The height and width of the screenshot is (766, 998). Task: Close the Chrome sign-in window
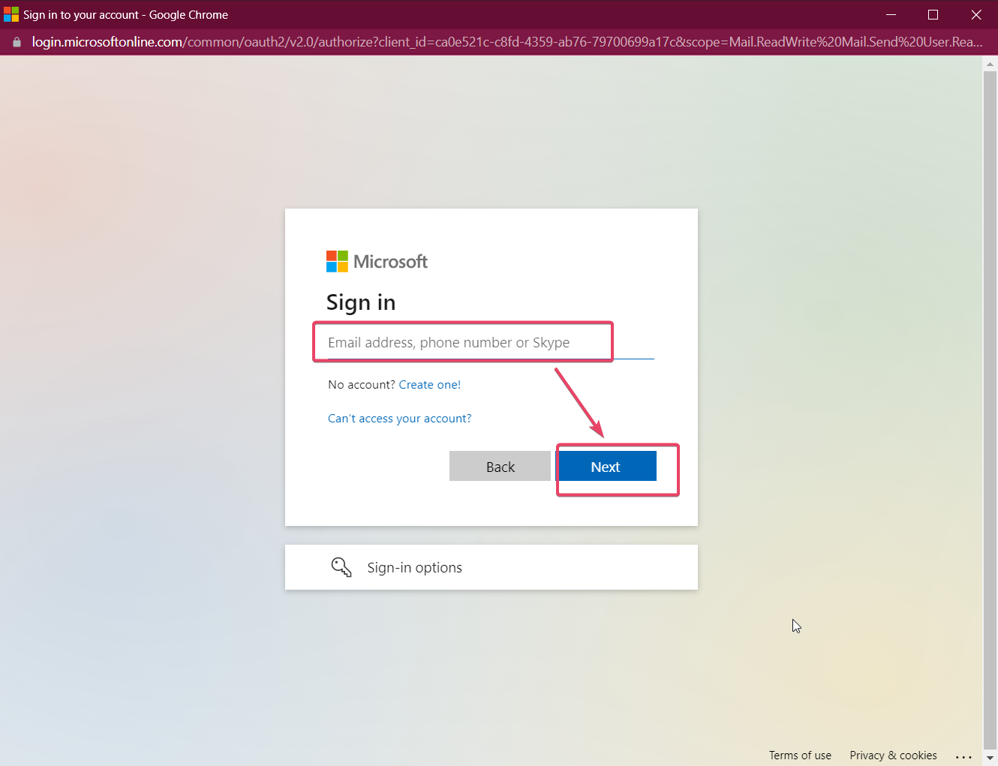976,14
